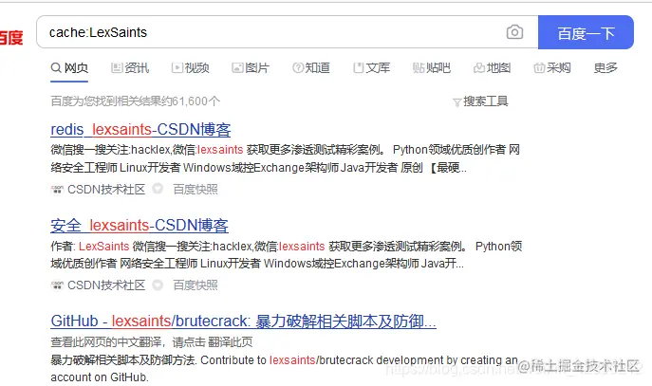Image resolution: width=652 pixels, height=386 pixels.
Task: Click the Baidu logo
Action: [x=11, y=37]
